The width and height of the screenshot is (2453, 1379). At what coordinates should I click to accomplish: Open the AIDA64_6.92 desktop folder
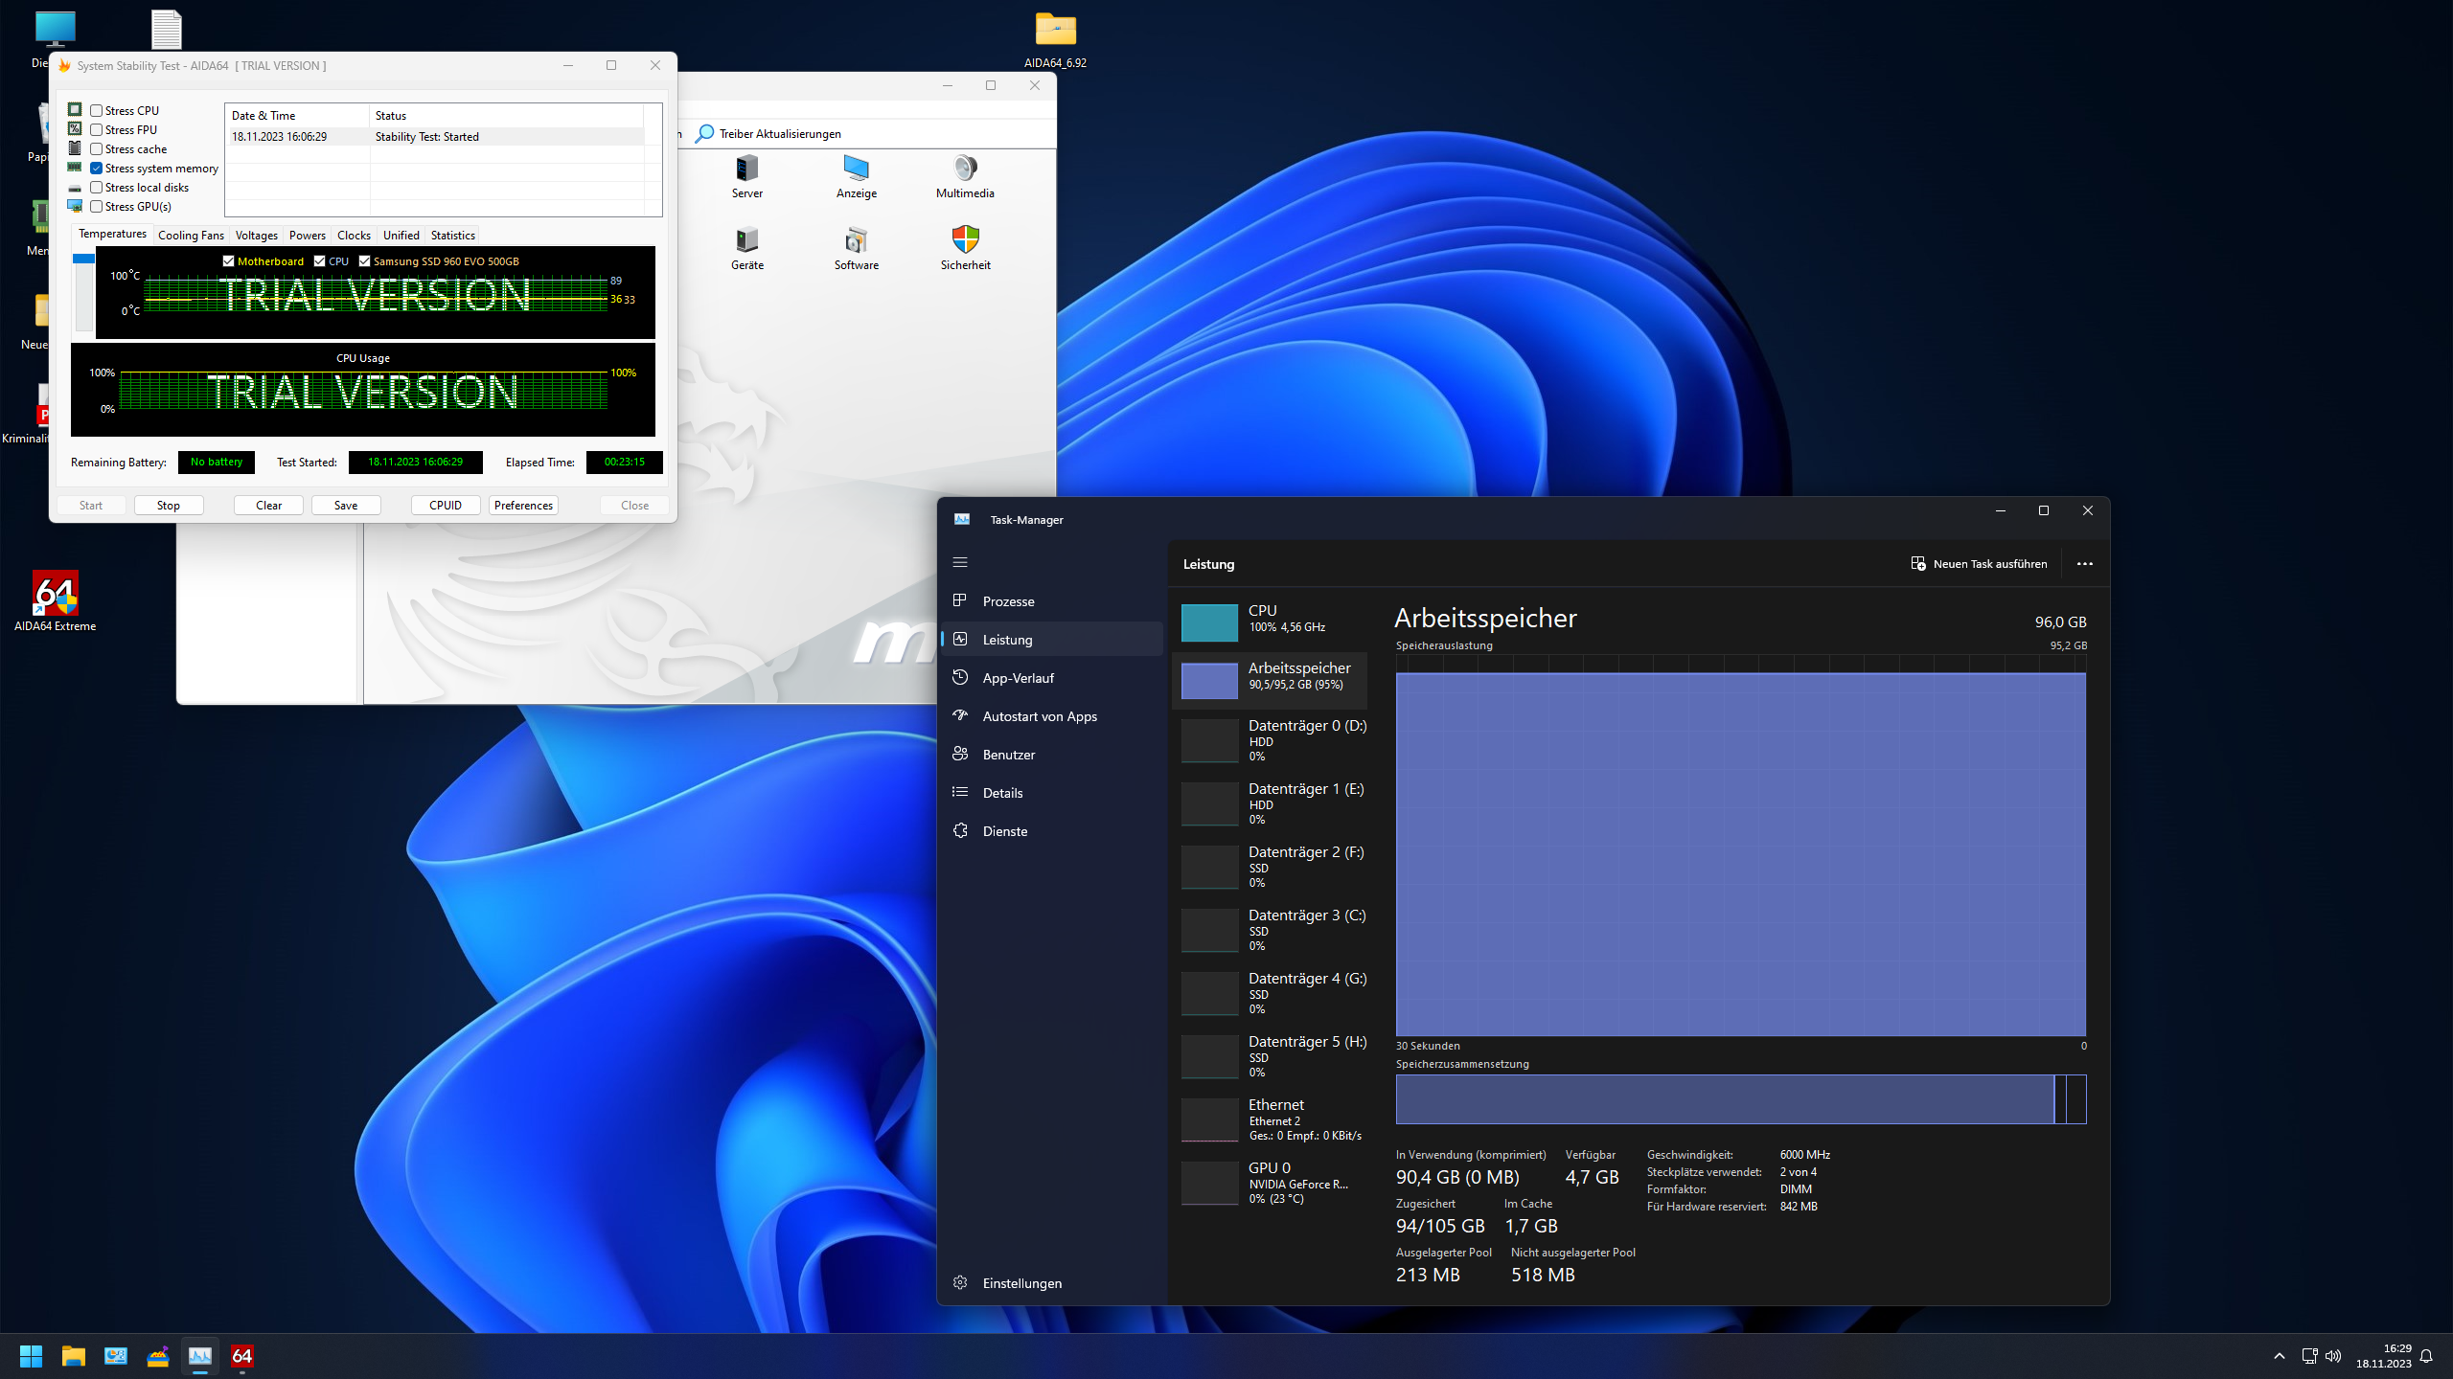(1055, 40)
